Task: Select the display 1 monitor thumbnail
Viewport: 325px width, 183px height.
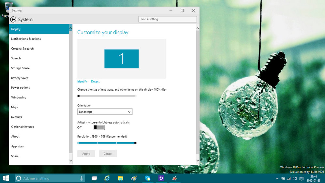Action: tap(122, 59)
